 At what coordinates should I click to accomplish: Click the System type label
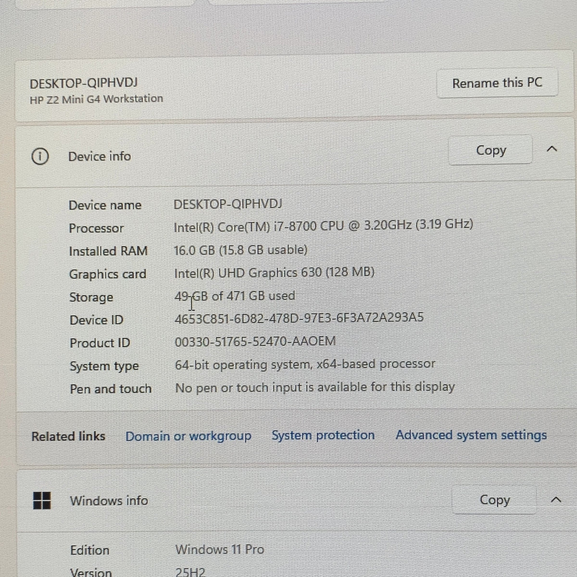[x=104, y=366]
